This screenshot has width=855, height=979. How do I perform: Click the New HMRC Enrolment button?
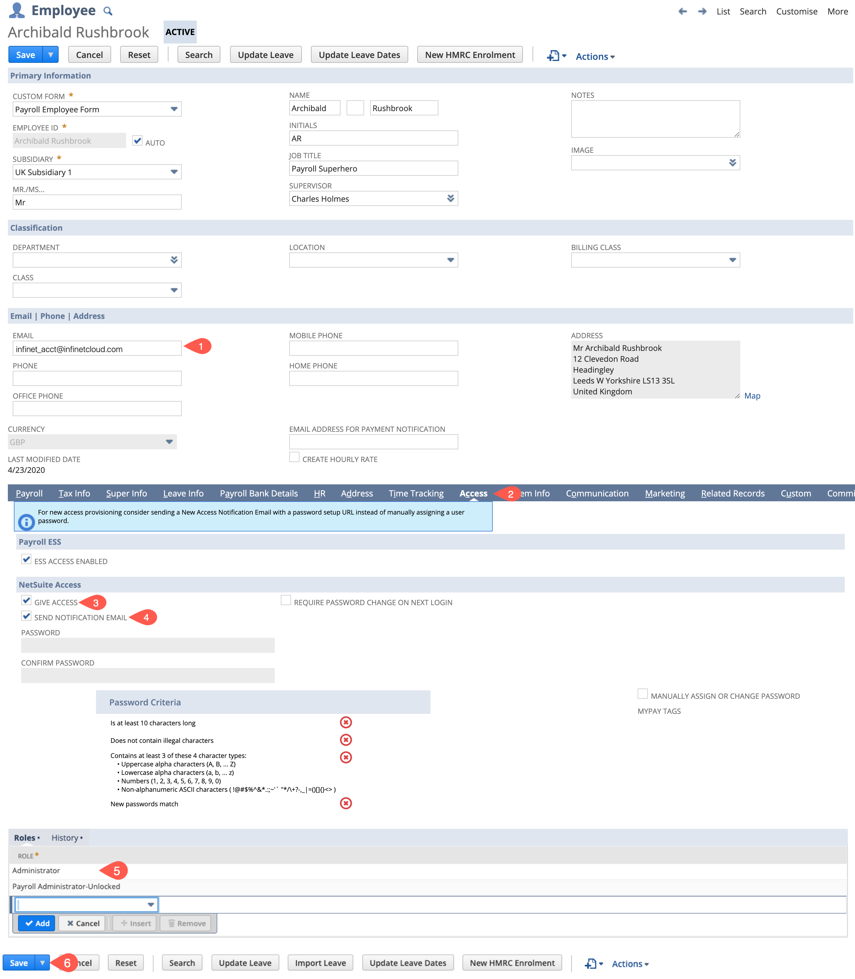click(469, 54)
